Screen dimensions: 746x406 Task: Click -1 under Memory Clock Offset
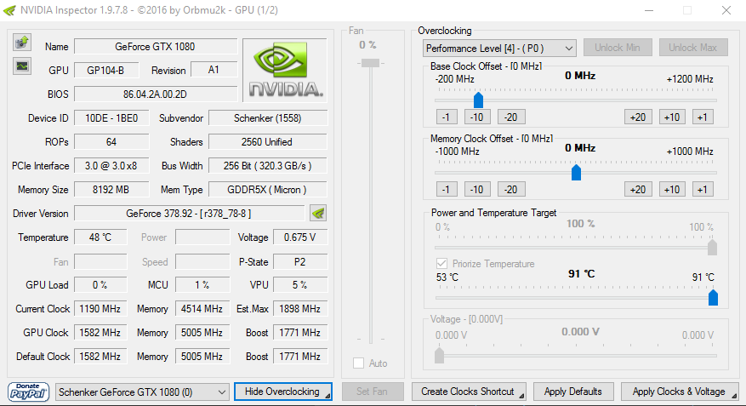pyautogui.click(x=447, y=190)
